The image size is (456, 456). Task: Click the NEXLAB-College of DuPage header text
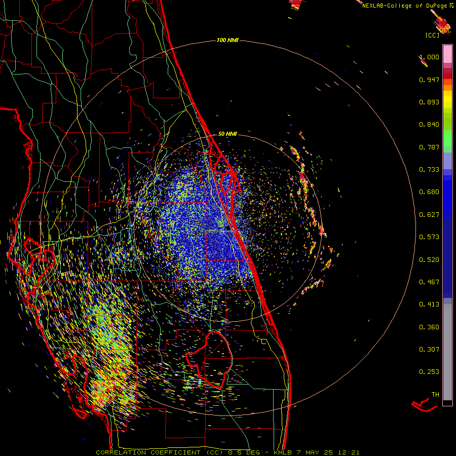click(404, 6)
